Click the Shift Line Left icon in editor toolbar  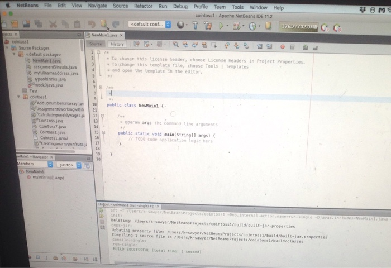[259, 46]
